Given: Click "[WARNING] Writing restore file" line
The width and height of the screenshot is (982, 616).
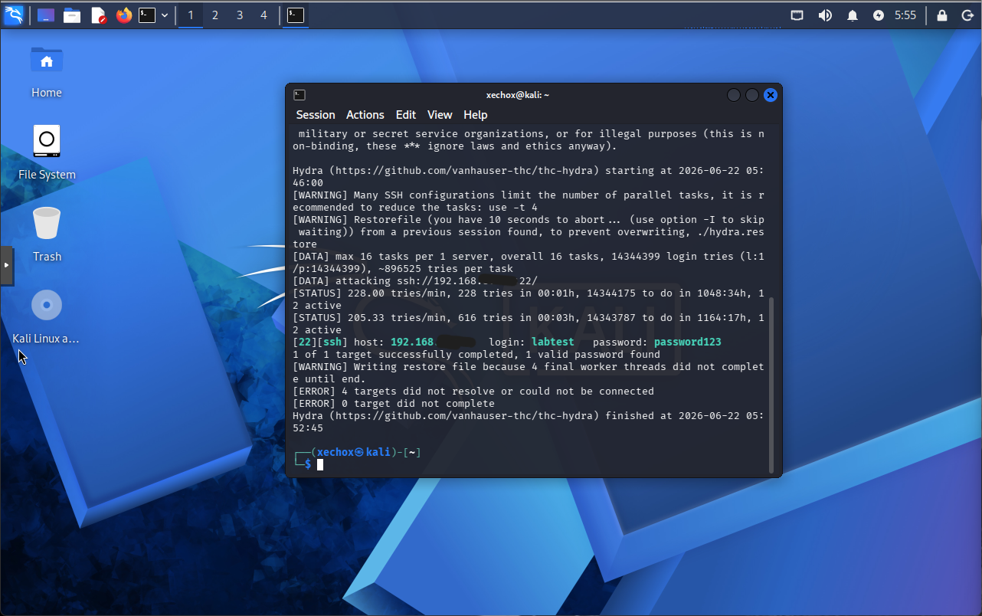Looking at the screenshot, I should [529, 372].
